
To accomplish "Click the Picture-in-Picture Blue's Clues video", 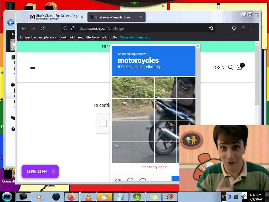I will click(224, 158).
